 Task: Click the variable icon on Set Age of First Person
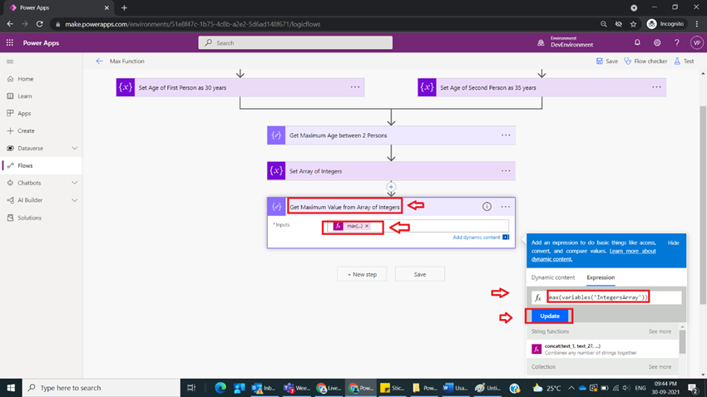(126, 87)
